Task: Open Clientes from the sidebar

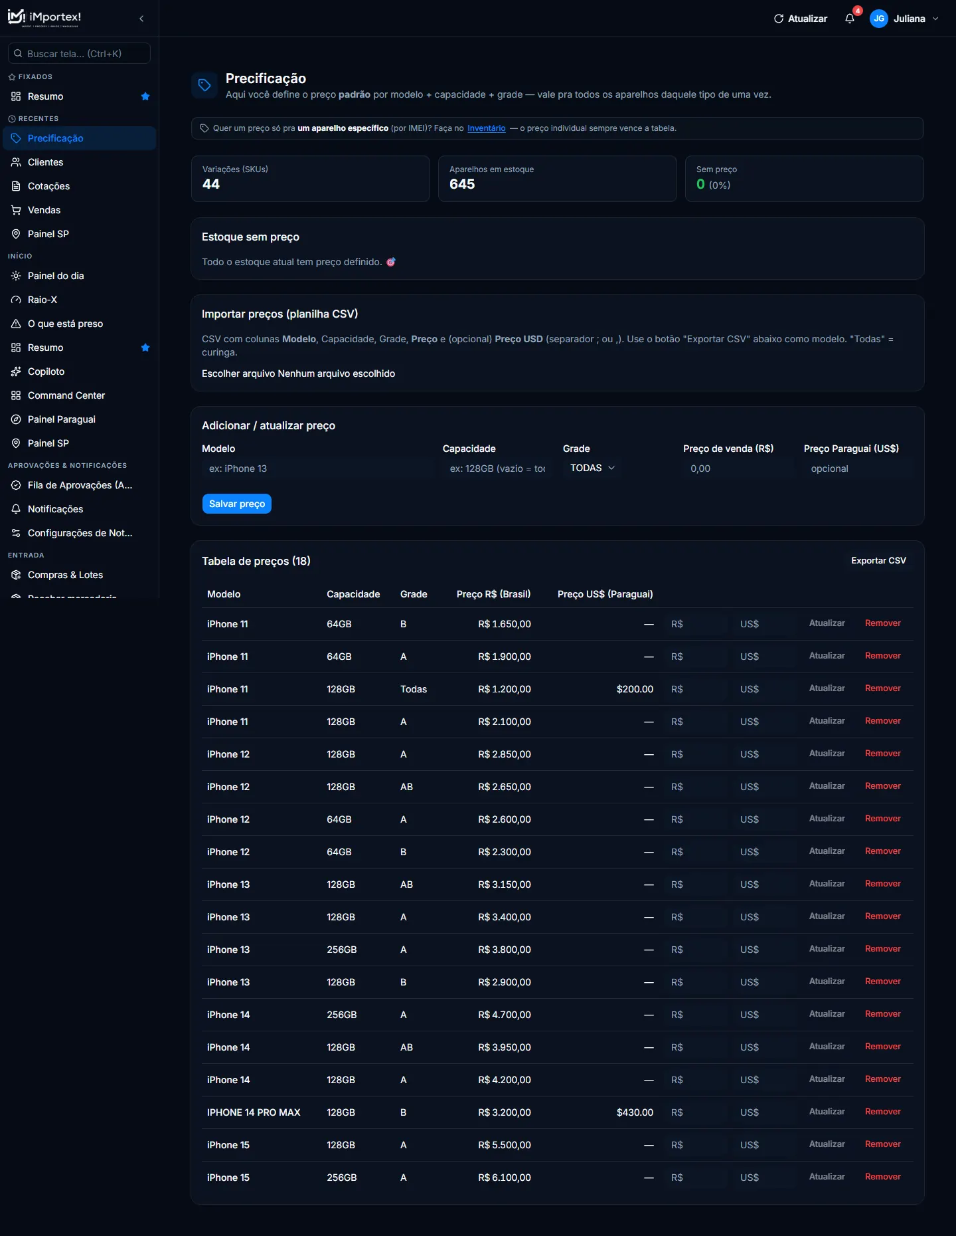Action: 80,162
